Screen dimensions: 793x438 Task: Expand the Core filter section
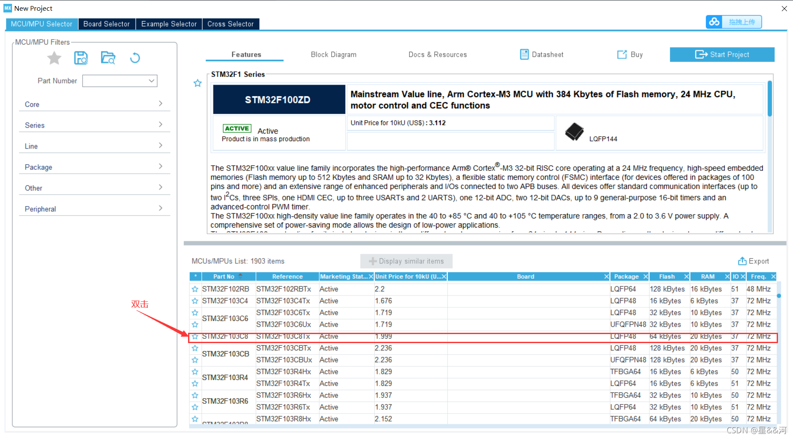tap(94, 104)
